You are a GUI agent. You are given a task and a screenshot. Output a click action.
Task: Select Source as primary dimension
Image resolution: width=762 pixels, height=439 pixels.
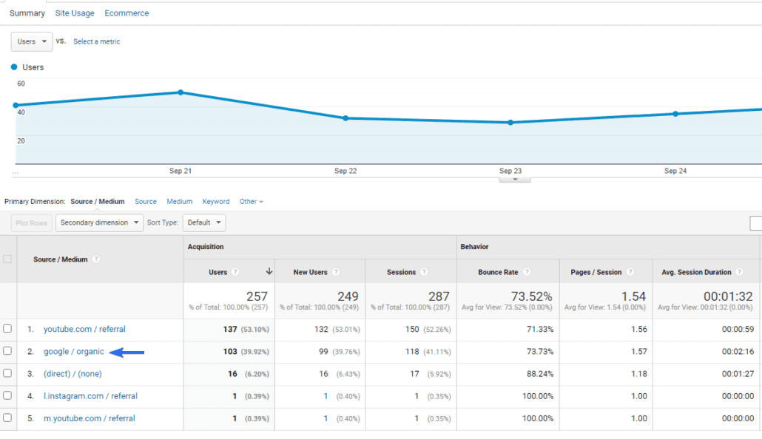146,202
